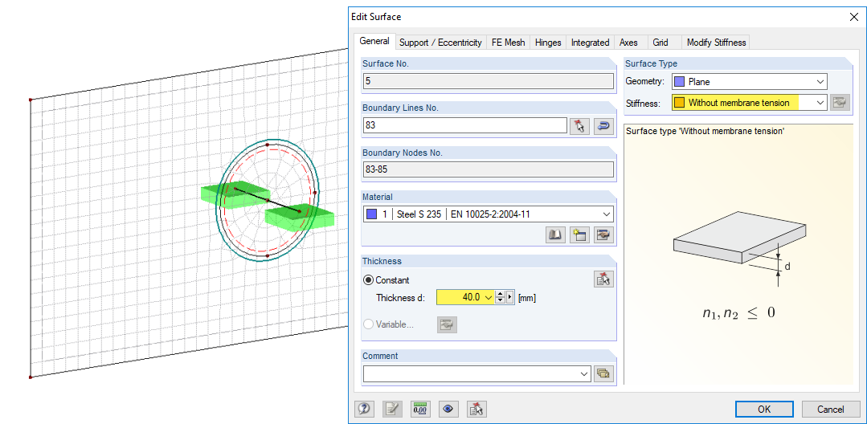This screenshot has width=867, height=424.
Task: Click the 'Surface type' description text
Action: 705,131
